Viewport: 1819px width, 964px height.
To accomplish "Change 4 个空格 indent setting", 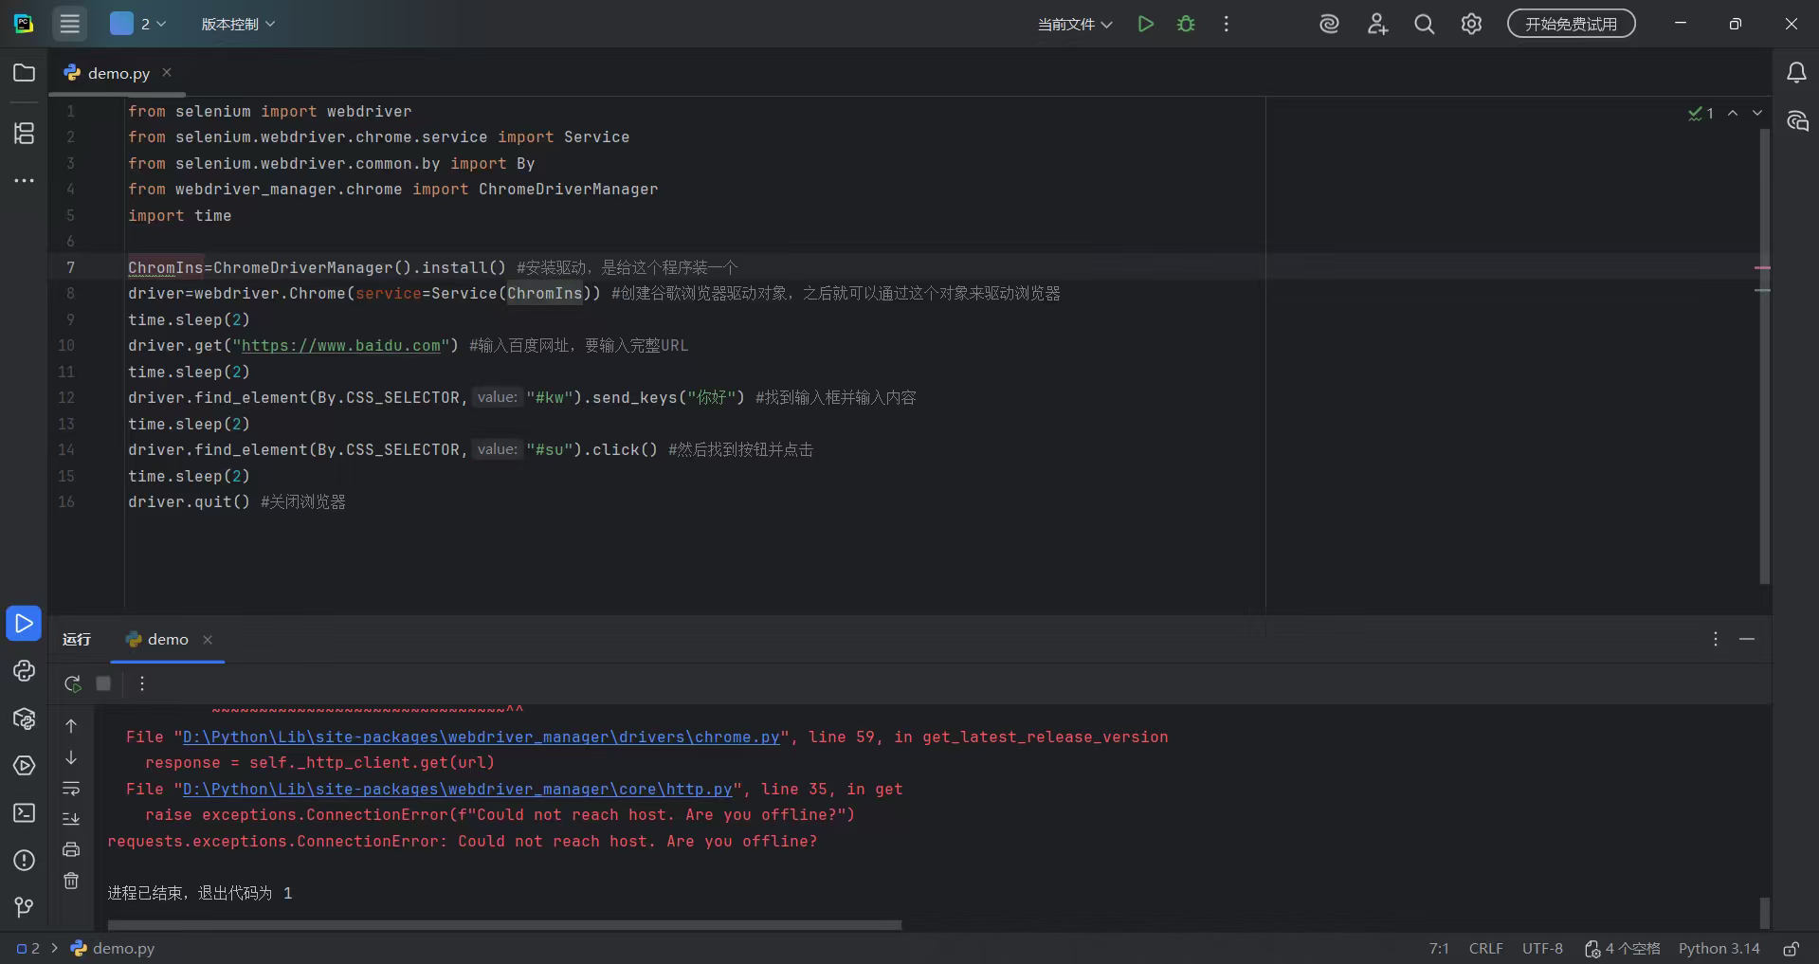I will pyautogui.click(x=1622, y=948).
